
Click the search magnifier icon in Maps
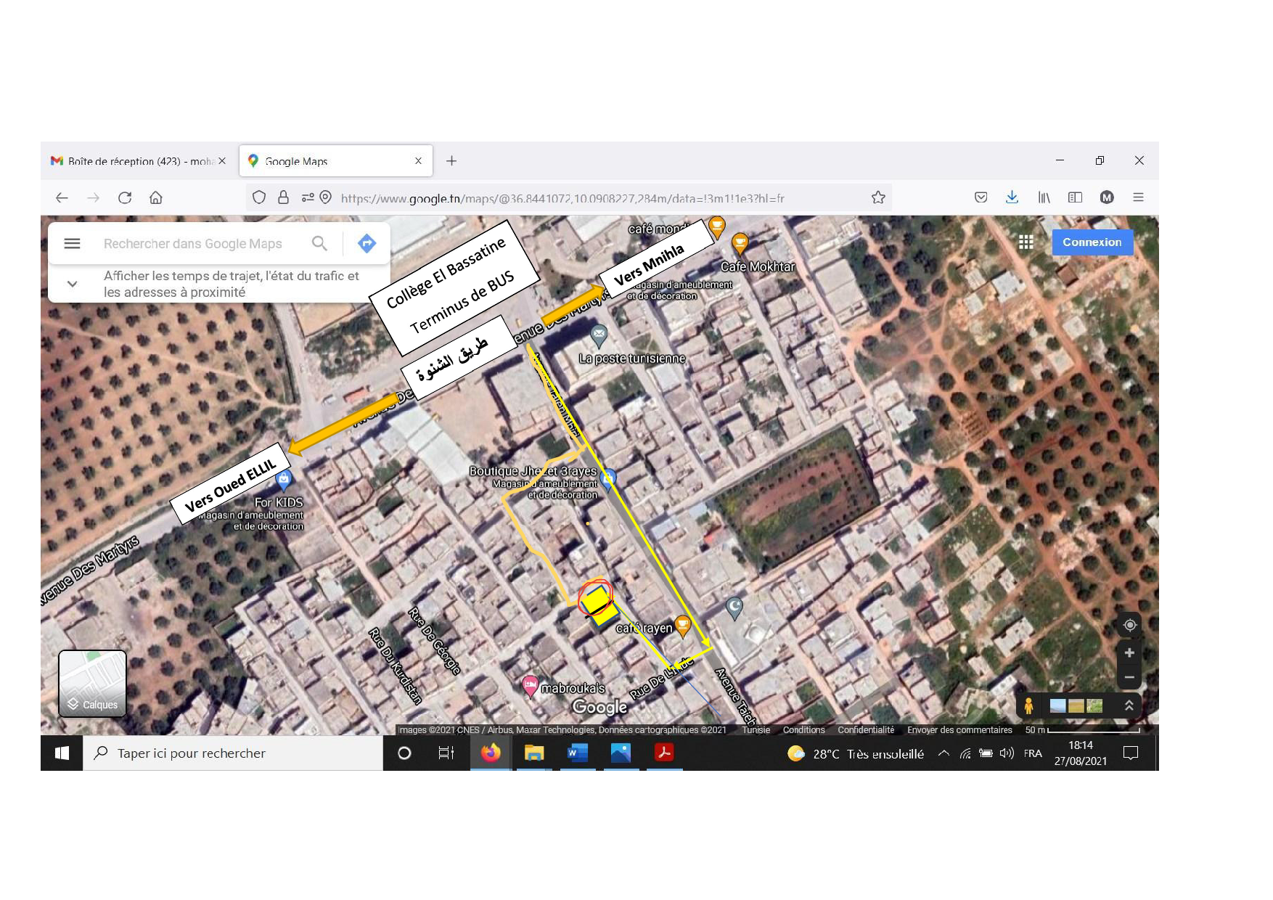coord(319,244)
